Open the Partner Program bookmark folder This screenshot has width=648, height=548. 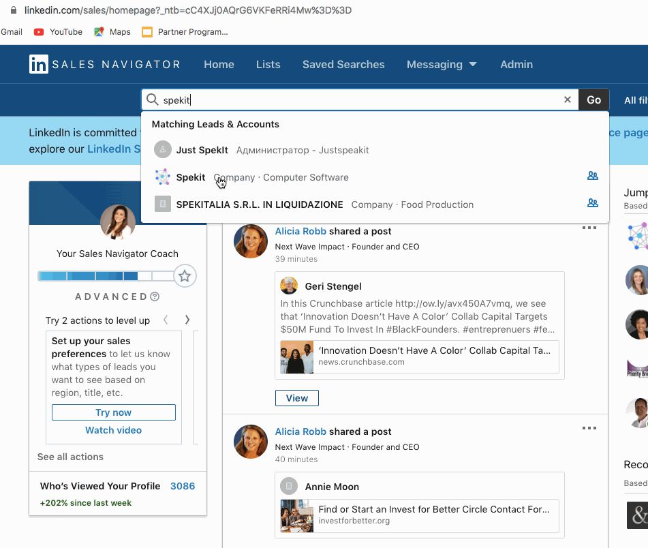(185, 32)
